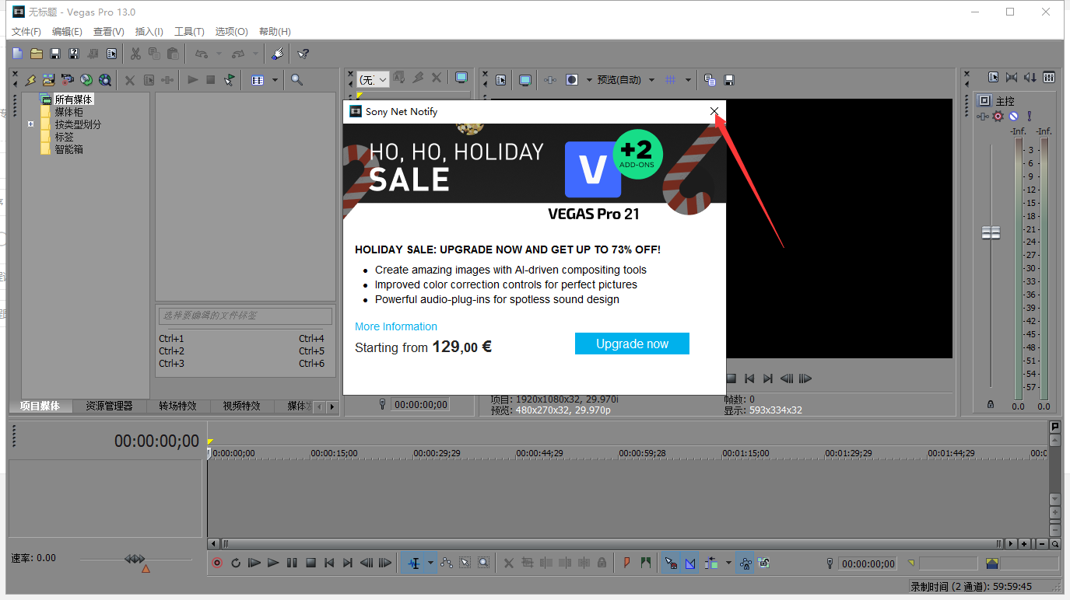Select the Zoom Edit tool in timeline toolbar
This screenshot has height=600, width=1070.
(483, 563)
